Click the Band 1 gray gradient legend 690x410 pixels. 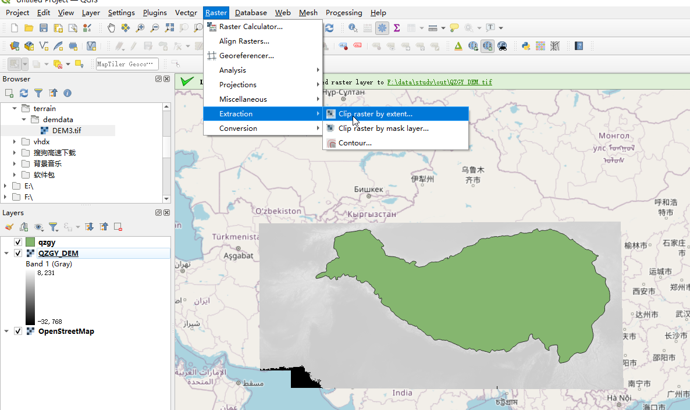(x=30, y=297)
